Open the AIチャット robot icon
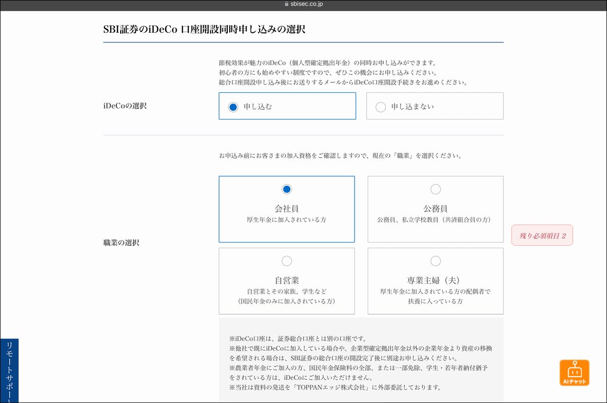This screenshot has width=607, height=403. coord(574,373)
